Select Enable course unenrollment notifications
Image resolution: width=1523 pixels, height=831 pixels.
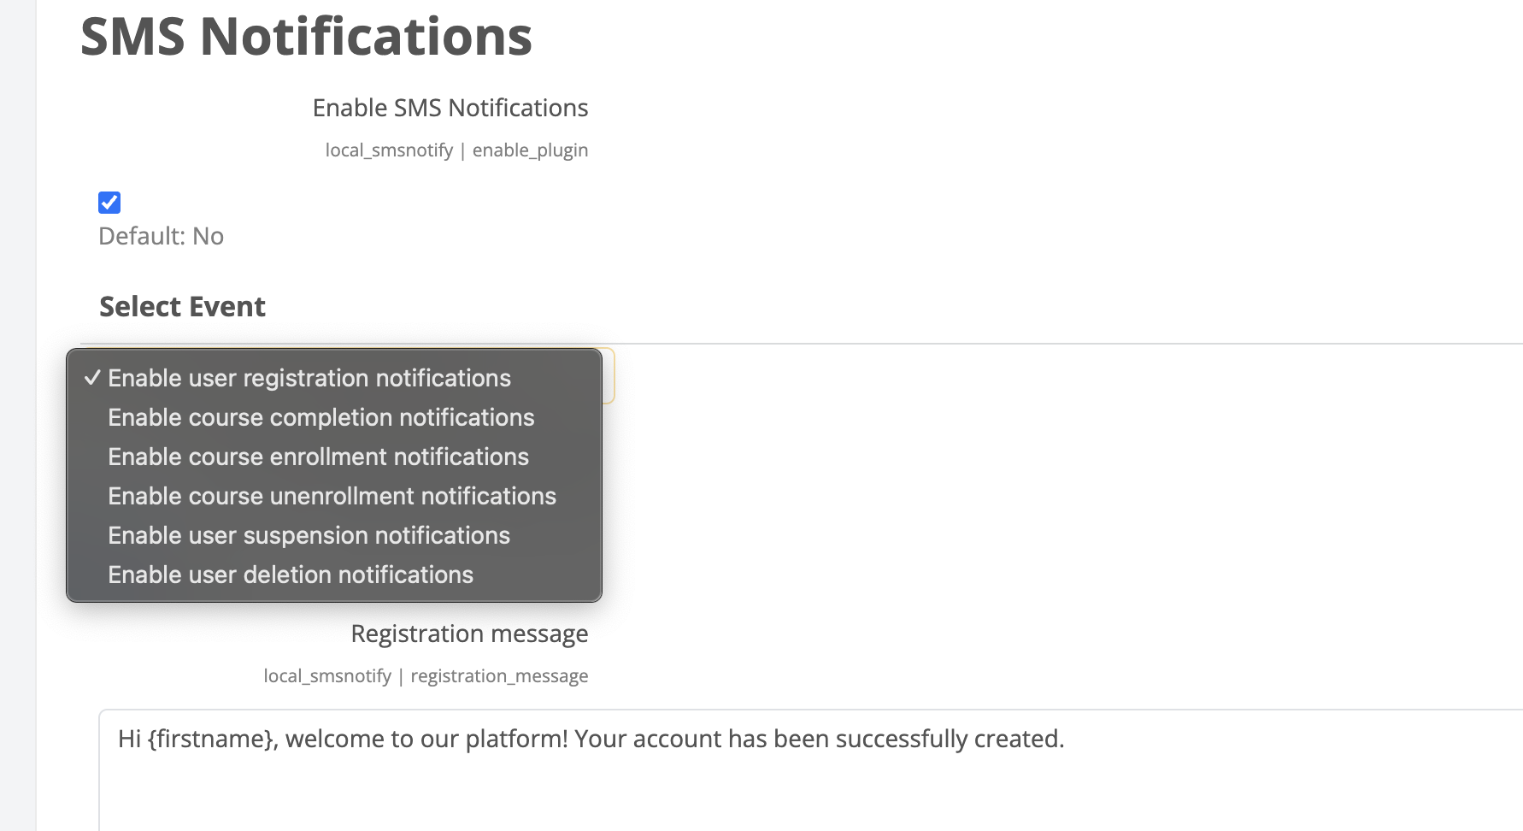click(x=332, y=496)
